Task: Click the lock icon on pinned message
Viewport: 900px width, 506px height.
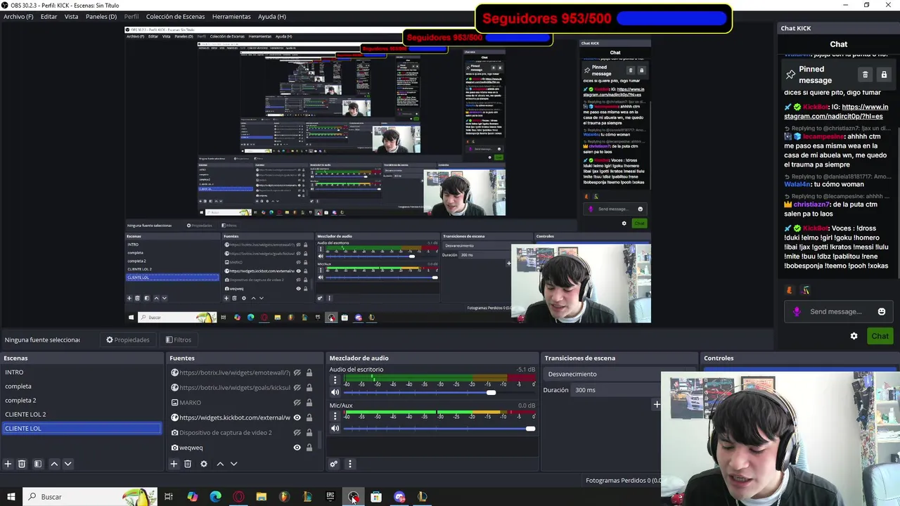Action: coord(884,74)
